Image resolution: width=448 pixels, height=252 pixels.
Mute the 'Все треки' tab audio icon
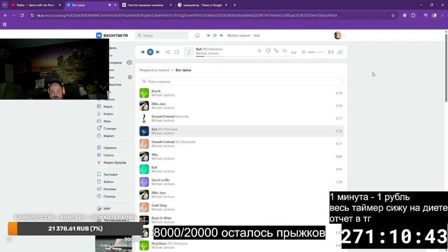point(110,5)
